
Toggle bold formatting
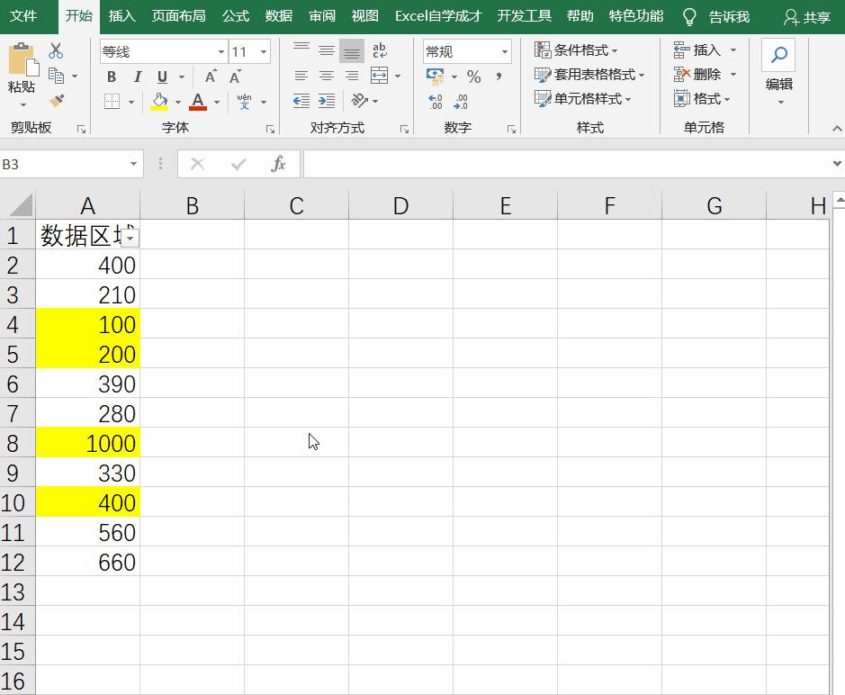(112, 77)
